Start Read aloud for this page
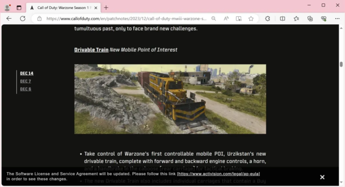Viewport: 345px width, 187px height. (226, 19)
